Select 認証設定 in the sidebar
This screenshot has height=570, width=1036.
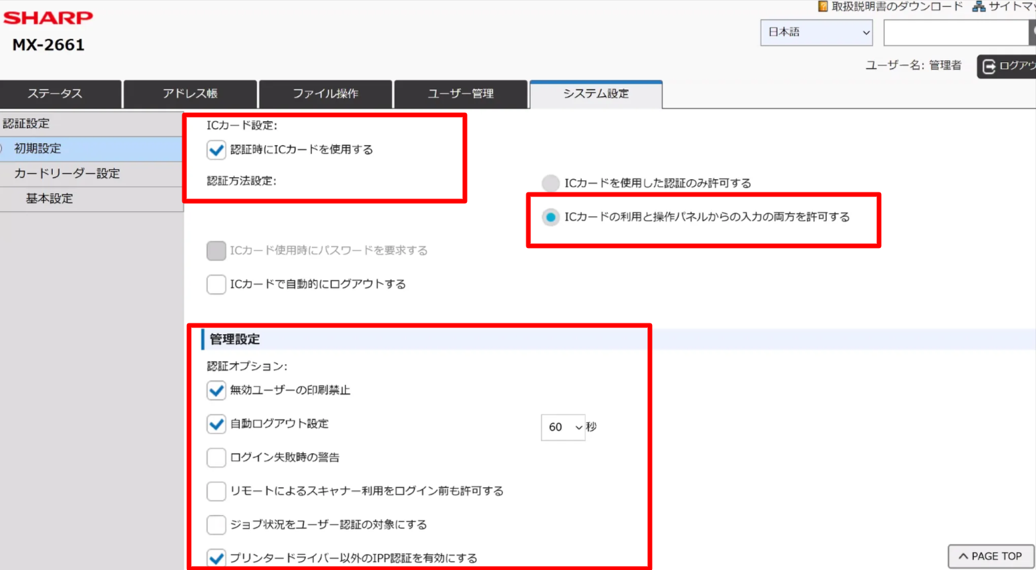[91, 124]
